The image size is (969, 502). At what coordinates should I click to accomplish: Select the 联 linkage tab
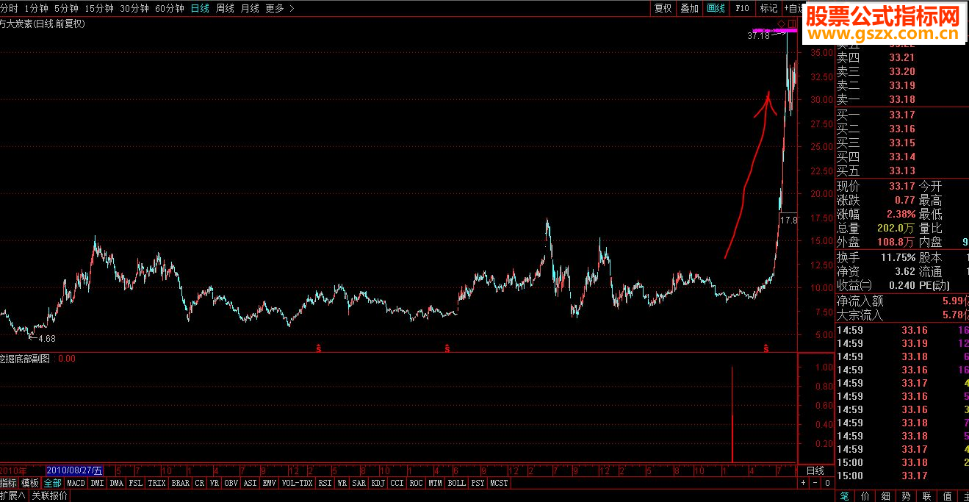[x=927, y=496]
